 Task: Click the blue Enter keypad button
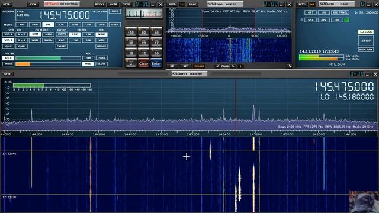(156, 63)
